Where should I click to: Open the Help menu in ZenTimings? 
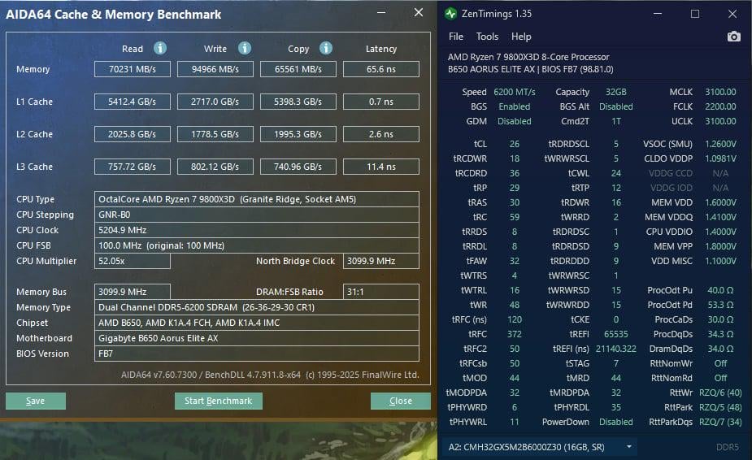point(521,37)
